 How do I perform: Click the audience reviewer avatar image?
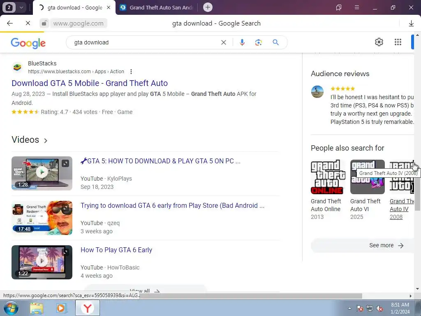coord(317,92)
